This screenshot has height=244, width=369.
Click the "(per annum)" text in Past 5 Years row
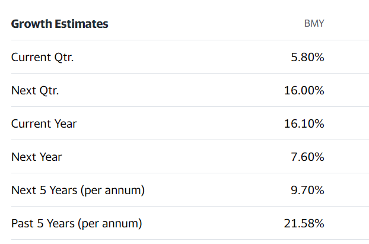click(110, 224)
